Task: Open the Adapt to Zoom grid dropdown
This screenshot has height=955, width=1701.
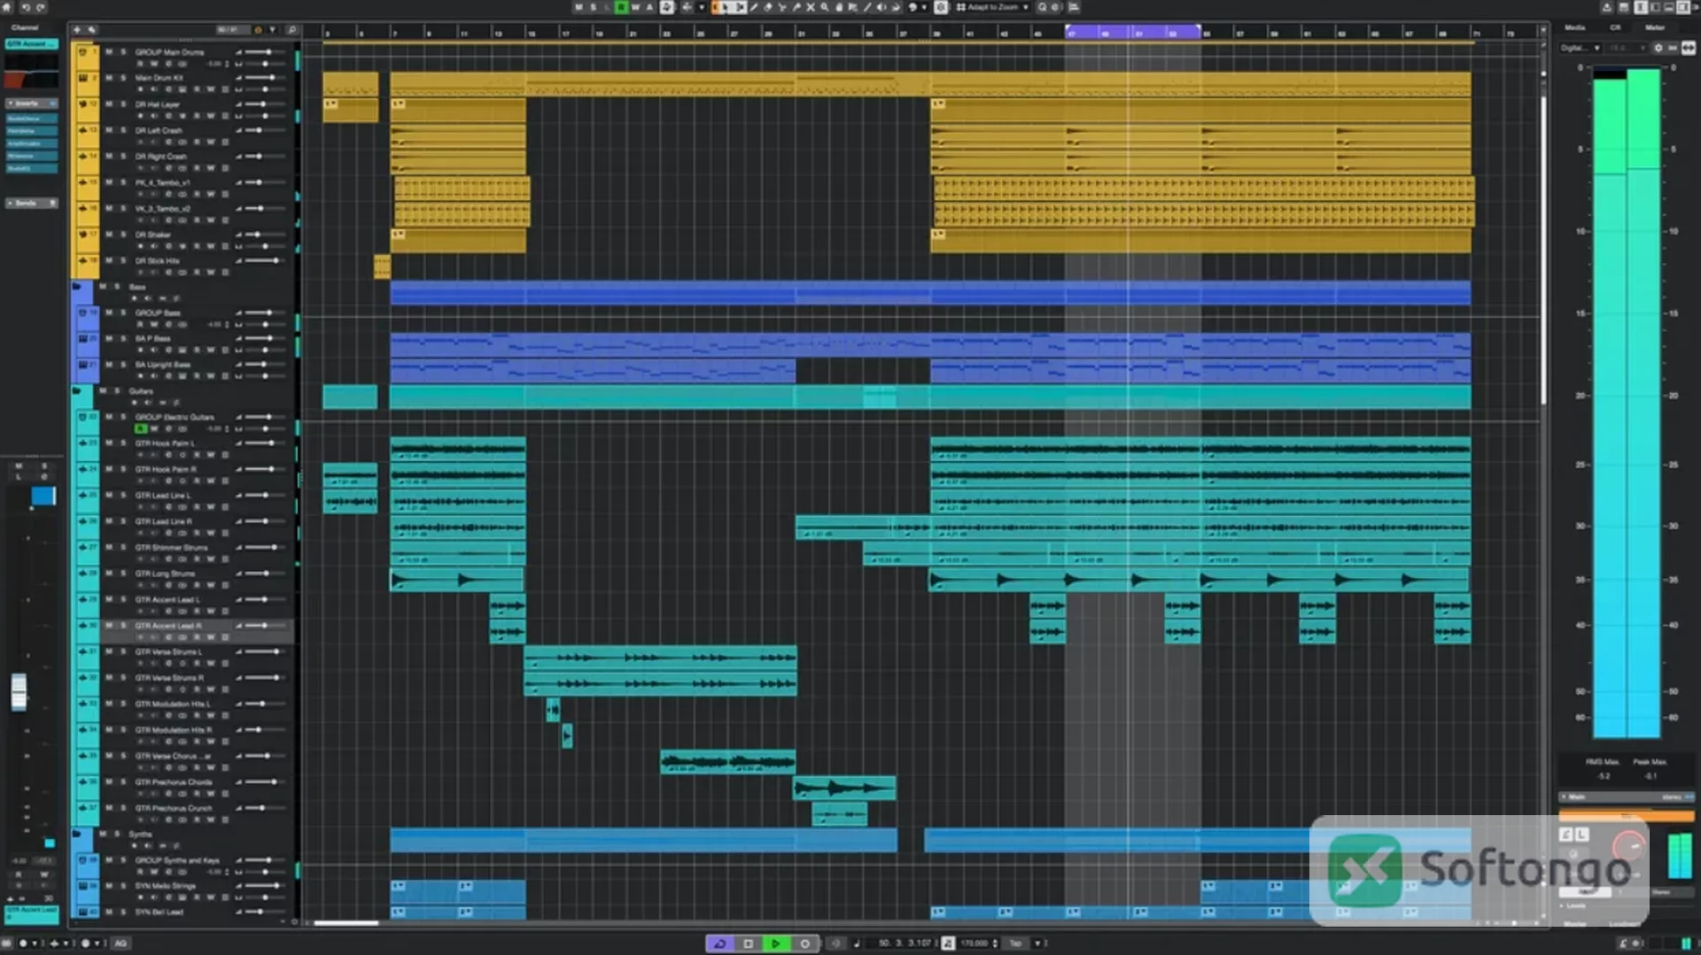Action: [x=993, y=7]
